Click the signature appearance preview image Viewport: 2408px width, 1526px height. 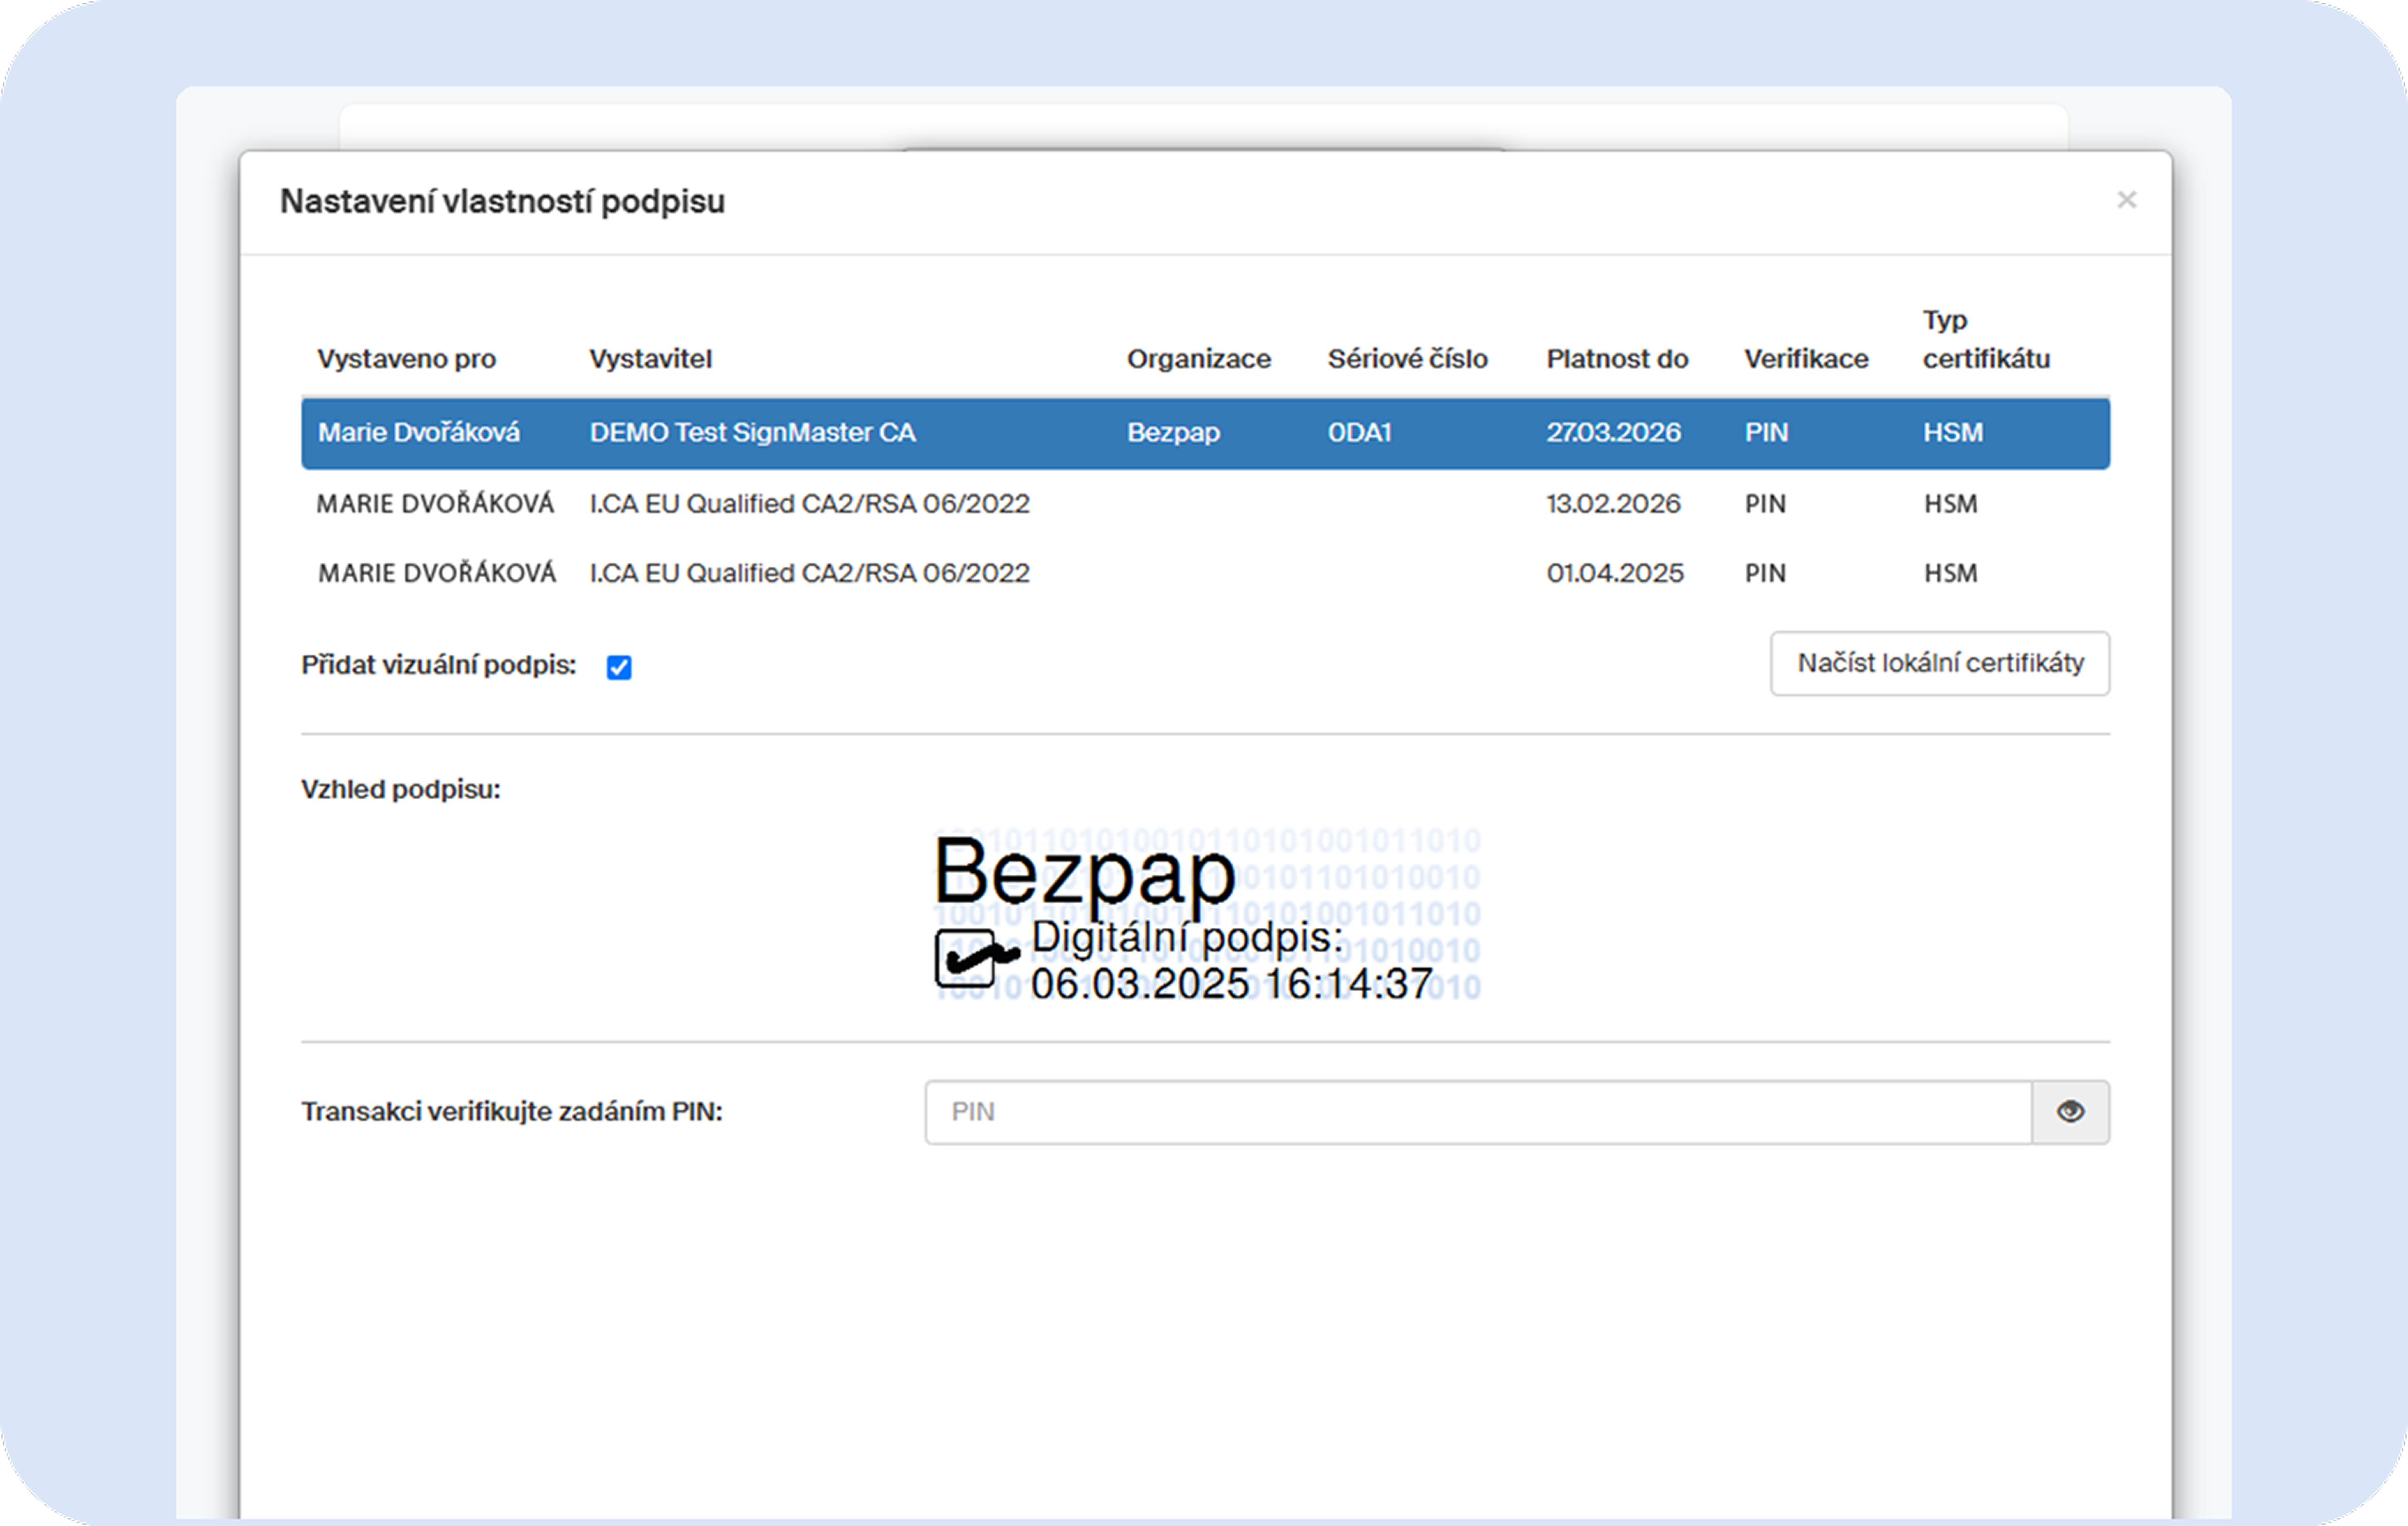click(x=1207, y=915)
